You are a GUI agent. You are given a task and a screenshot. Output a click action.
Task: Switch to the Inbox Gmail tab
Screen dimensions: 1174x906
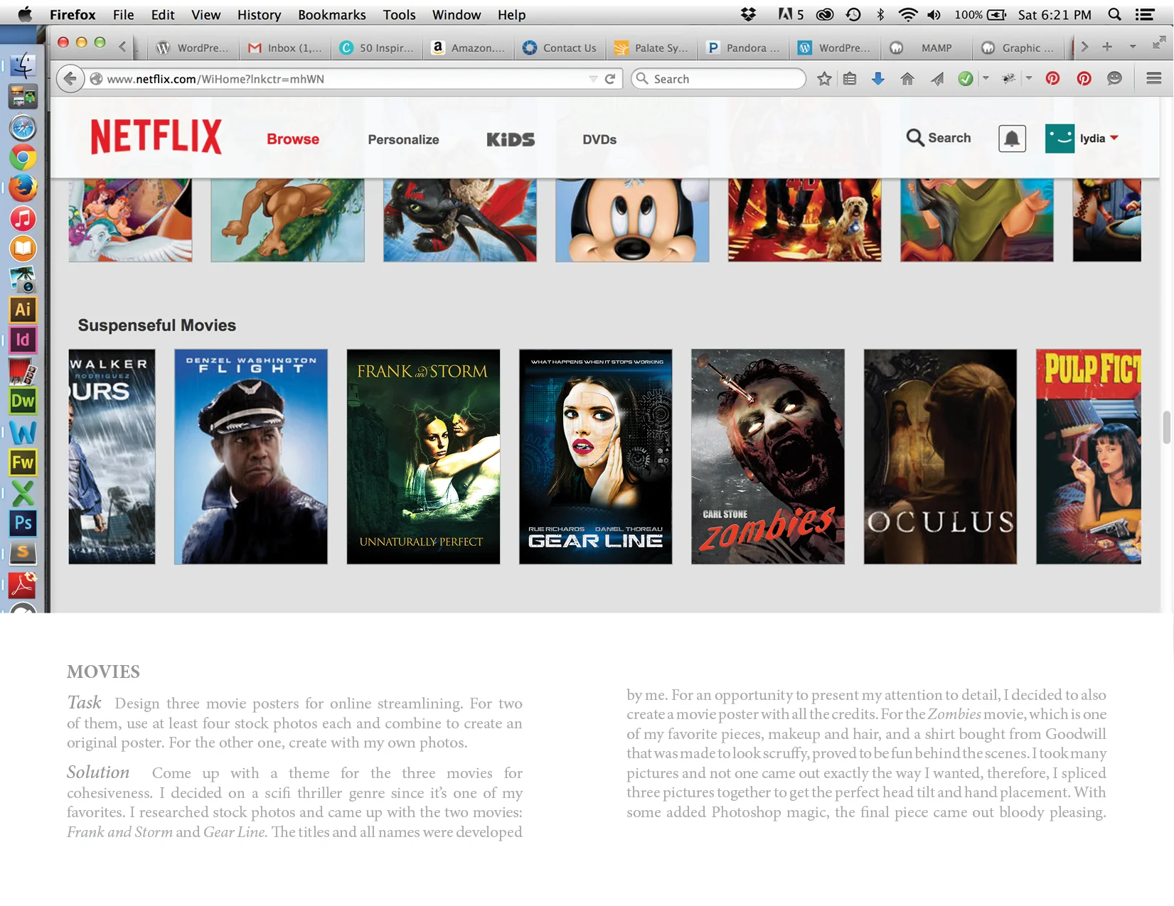pyautogui.click(x=284, y=48)
